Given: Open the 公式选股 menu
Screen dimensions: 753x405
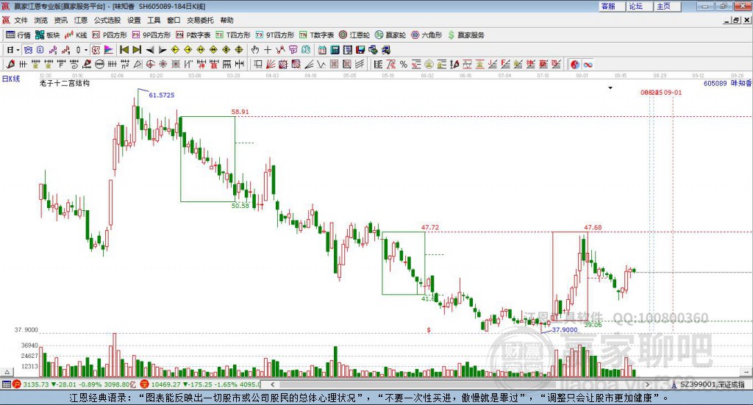Looking at the screenshot, I should [107, 20].
